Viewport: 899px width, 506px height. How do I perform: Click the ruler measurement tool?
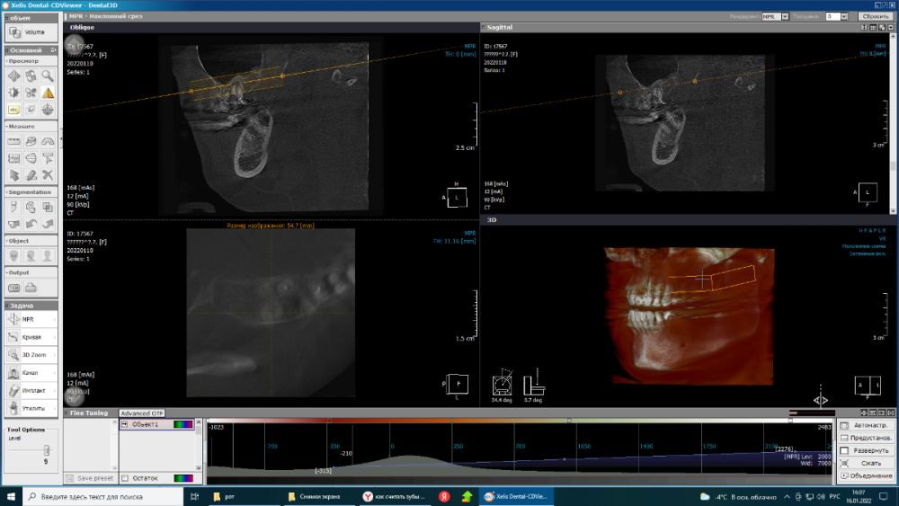[14, 141]
